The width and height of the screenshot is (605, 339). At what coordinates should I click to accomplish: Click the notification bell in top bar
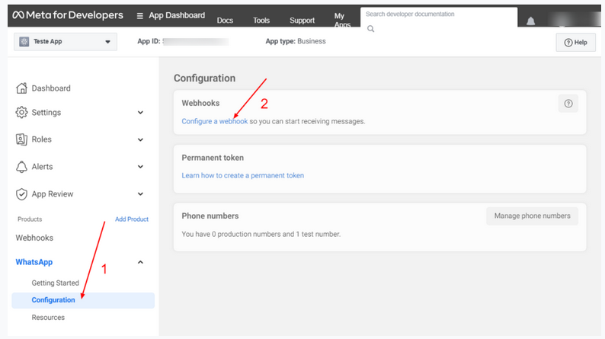point(530,21)
